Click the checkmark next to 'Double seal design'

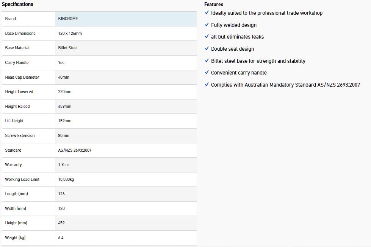(207, 48)
